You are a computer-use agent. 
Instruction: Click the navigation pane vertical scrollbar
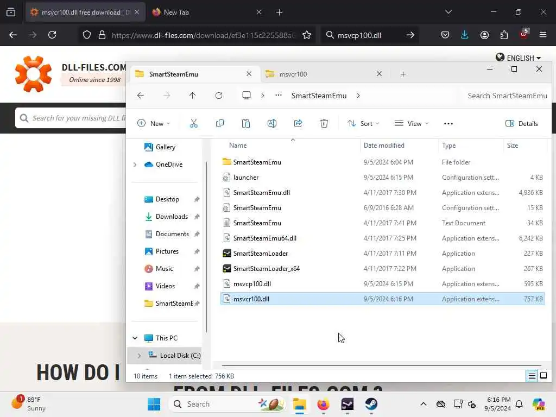[x=206, y=247]
